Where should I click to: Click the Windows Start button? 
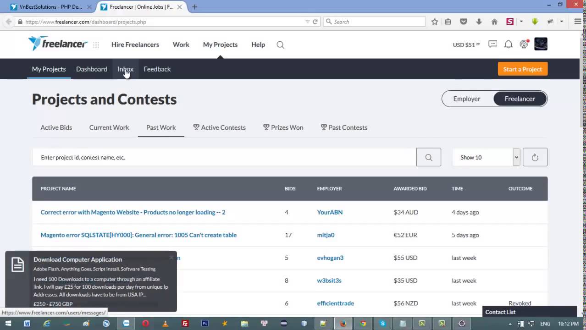tap(8, 323)
